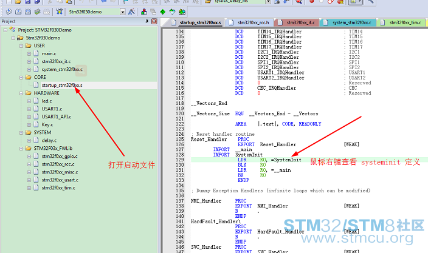Viewport: 428px width, 253px height.
Task: Click line number 129 in editor gutter
Action: click(179, 160)
